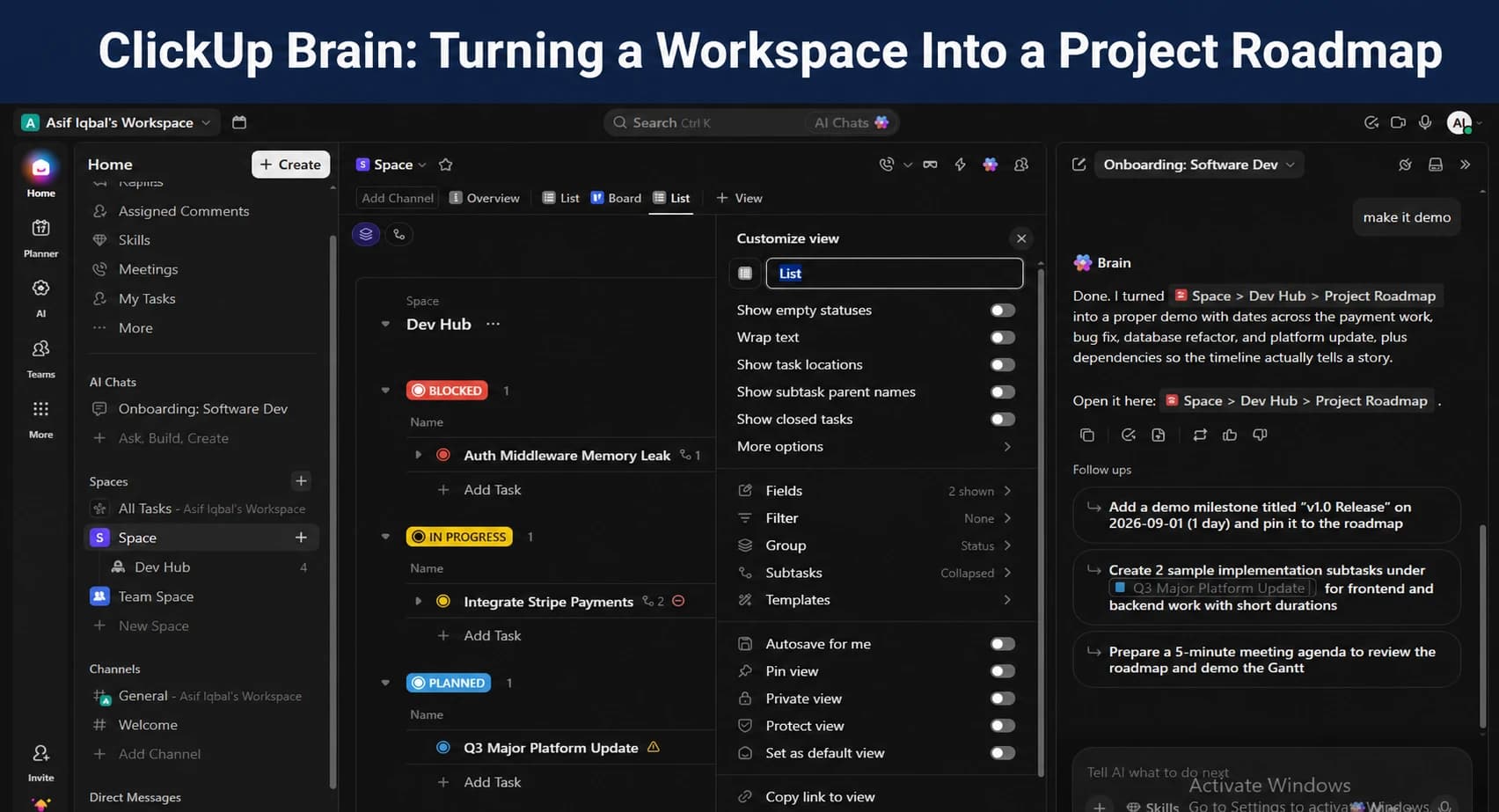Enable Autosave for me
This screenshot has width=1499, height=812.
coord(1003,644)
